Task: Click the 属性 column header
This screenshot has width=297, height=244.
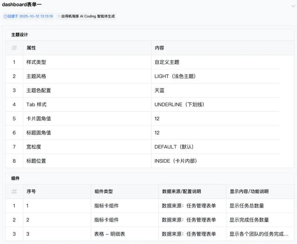Action: [31, 48]
